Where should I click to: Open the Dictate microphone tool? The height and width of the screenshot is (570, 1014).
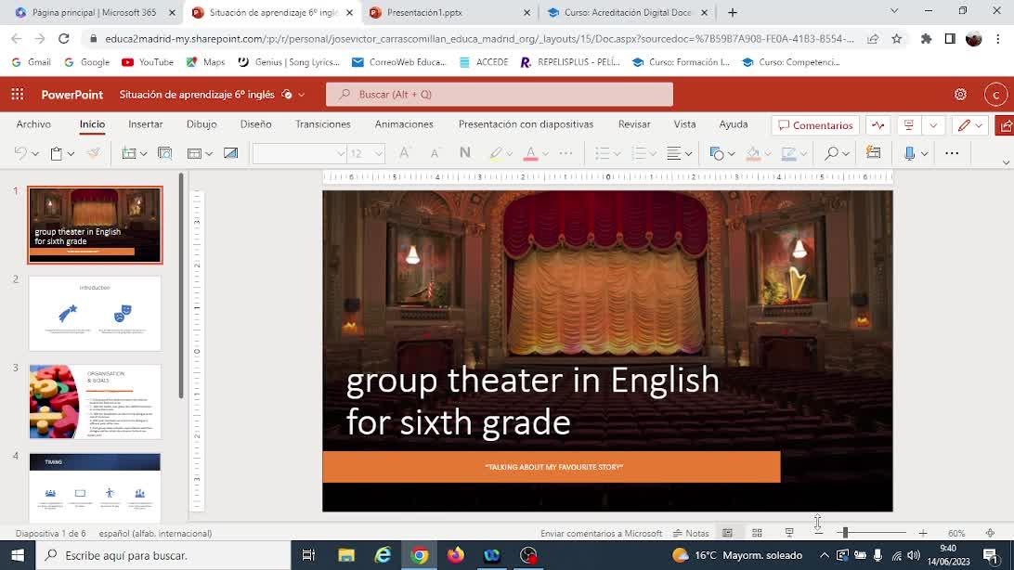tap(910, 153)
